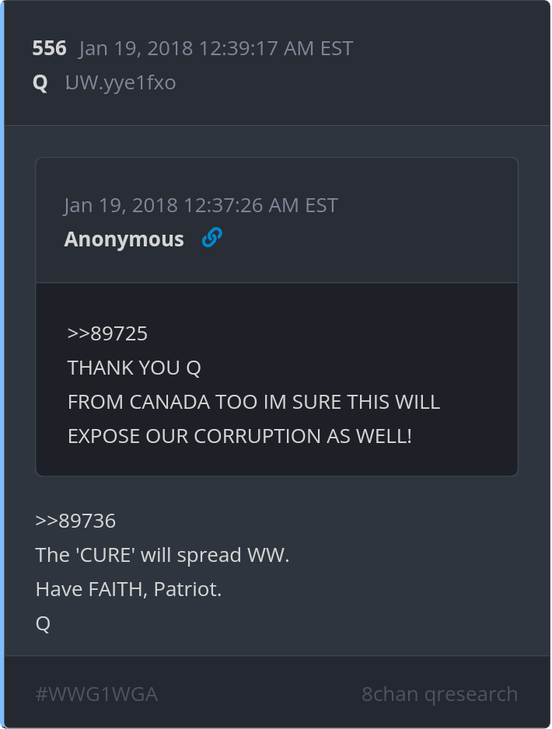Select the UW.yye1fxo tripcode

[121, 82]
